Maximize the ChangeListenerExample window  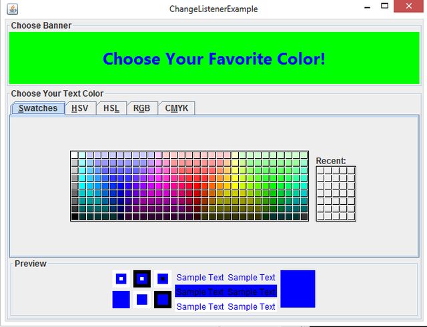coord(384,7)
